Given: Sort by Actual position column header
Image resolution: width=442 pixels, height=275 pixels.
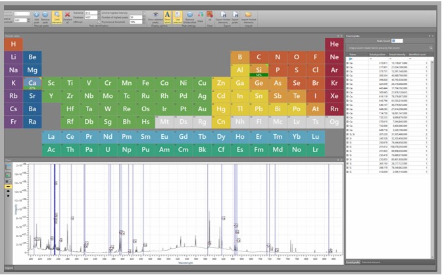Looking at the screenshot, I should (x=377, y=55).
